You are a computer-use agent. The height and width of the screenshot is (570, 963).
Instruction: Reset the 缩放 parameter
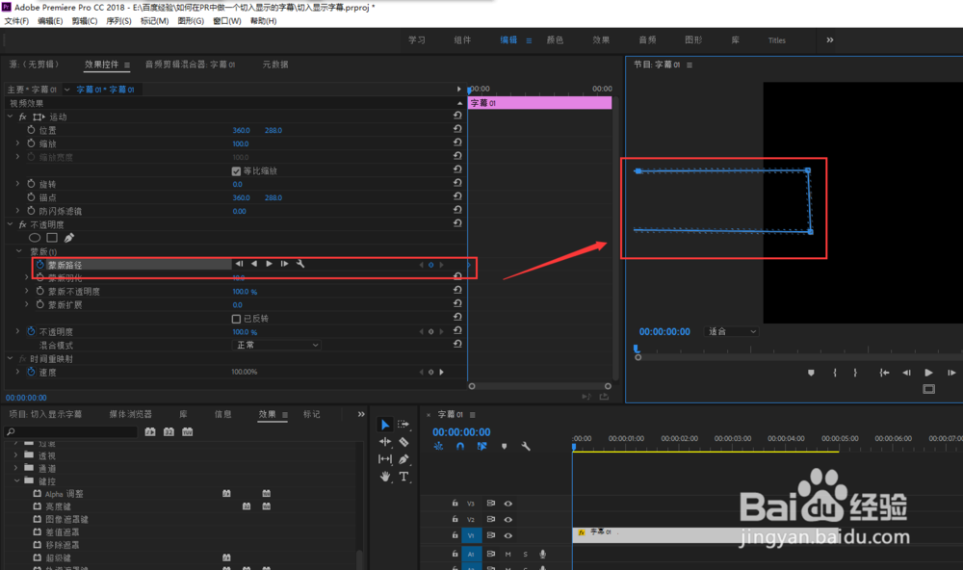pos(457,142)
